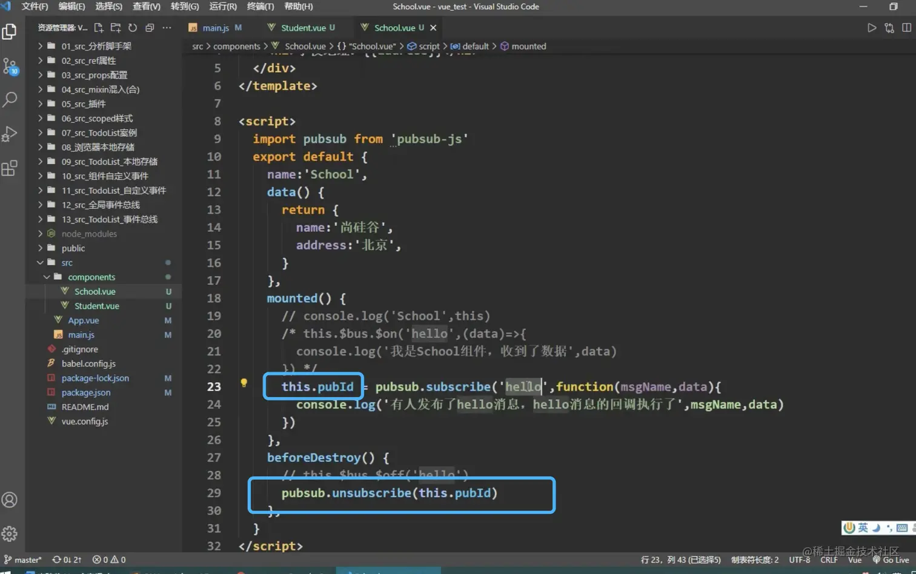Open the Accounts menu icon
This screenshot has width=916, height=574.
click(x=10, y=500)
